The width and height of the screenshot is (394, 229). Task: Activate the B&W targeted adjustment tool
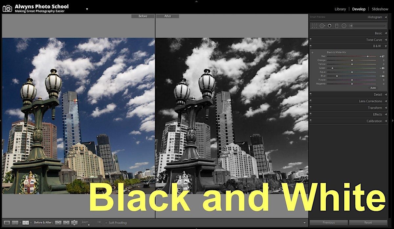[312, 52]
